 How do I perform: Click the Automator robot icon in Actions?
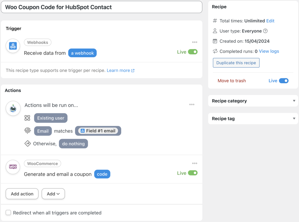[13, 108]
